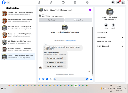Open the 21°C weather widget
Screen dimensions: 128x93
pos(103,89)
